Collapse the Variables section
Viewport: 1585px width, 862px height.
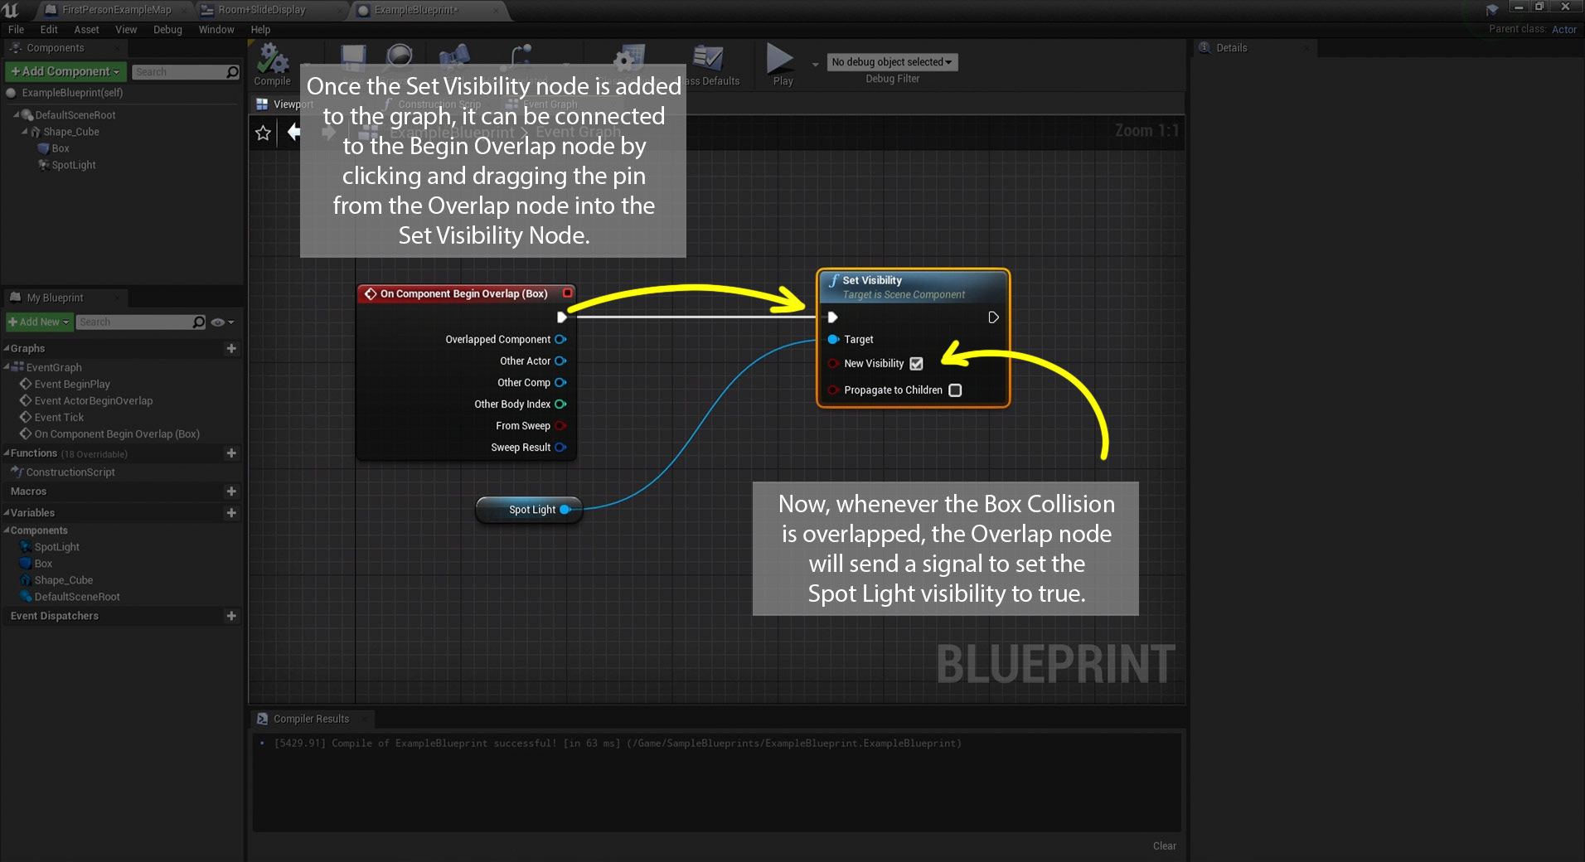7,512
